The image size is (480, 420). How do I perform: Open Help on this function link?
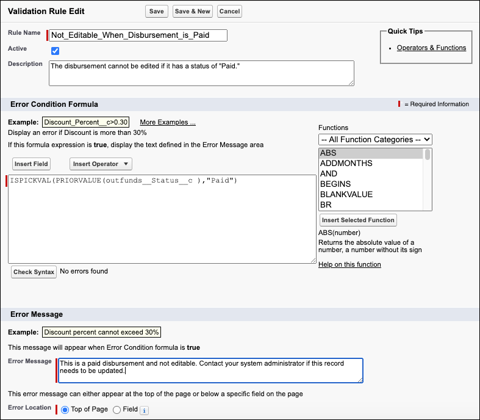pyautogui.click(x=349, y=264)
